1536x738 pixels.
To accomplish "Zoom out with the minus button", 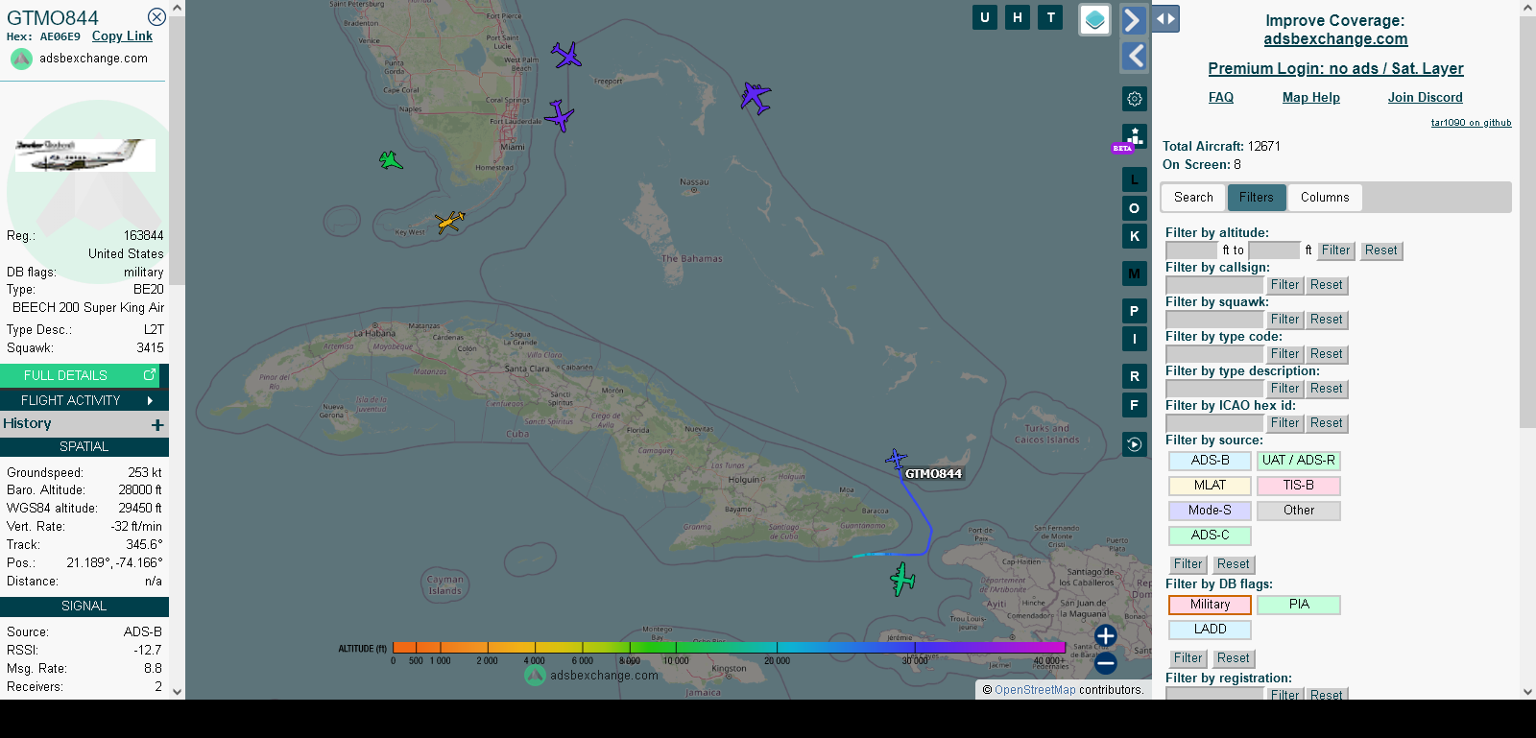I will 1106,663.
